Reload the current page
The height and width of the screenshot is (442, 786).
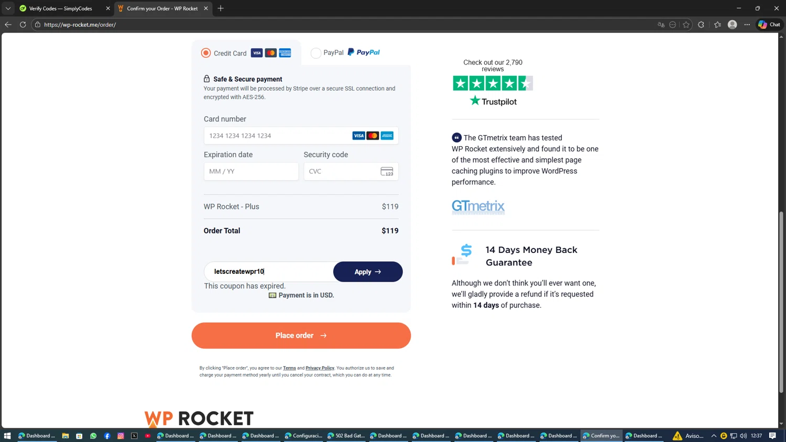point(23,25)
